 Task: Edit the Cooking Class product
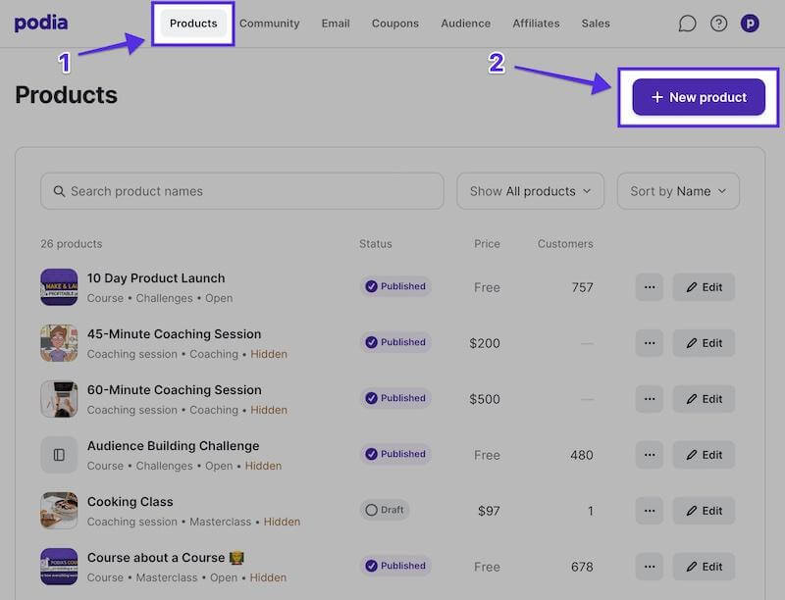[x=704, y=511]
